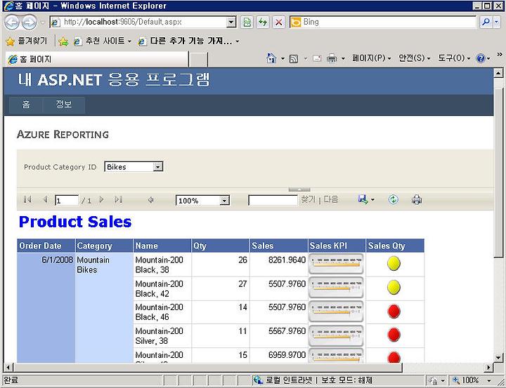Click the report current page number field
Viewport: 506px width, 388px height.
(67, 201)
